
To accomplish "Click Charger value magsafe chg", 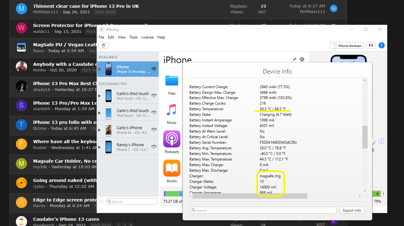I will (270, 176).
